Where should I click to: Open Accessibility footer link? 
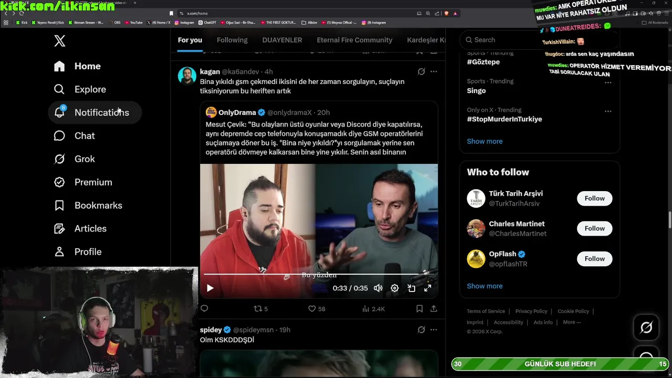pos(508,322)
